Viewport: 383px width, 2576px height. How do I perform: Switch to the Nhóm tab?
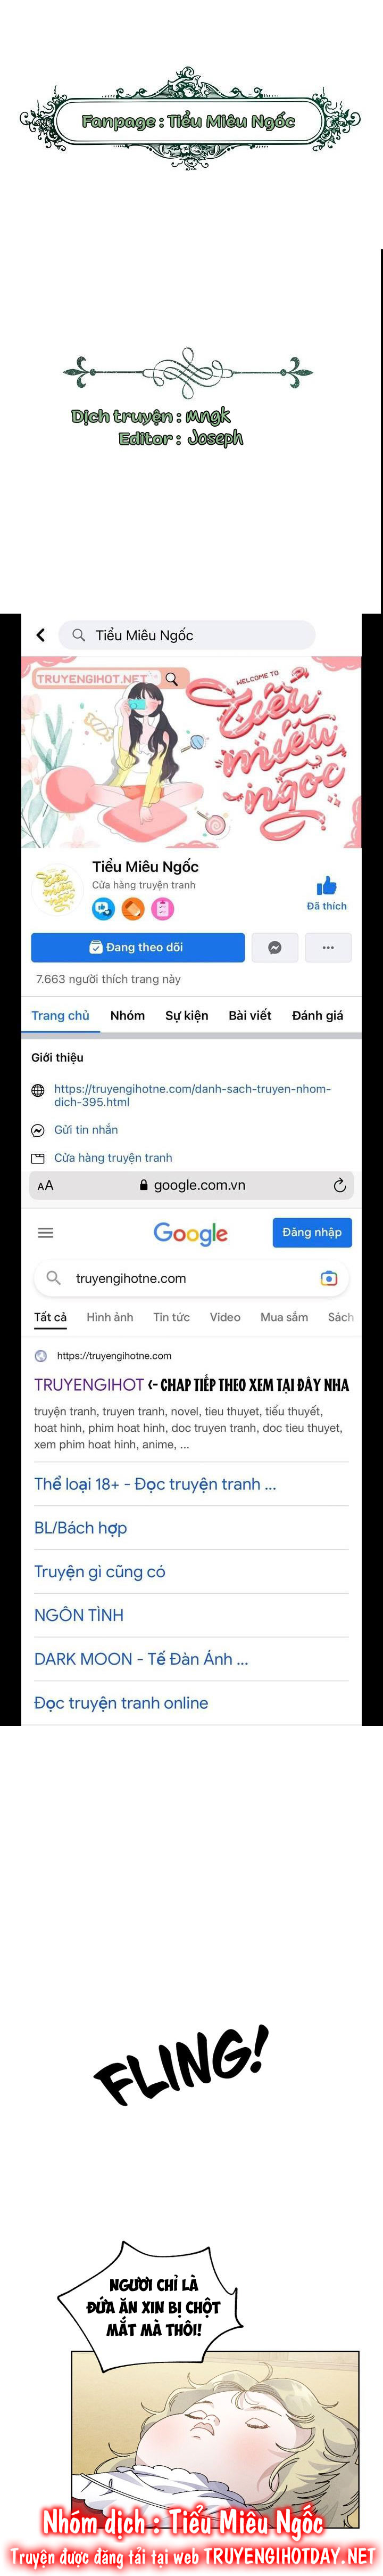pos(128,1015)
